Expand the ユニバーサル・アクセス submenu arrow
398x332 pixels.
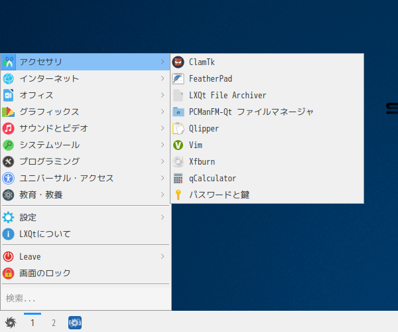pos(163,178)
